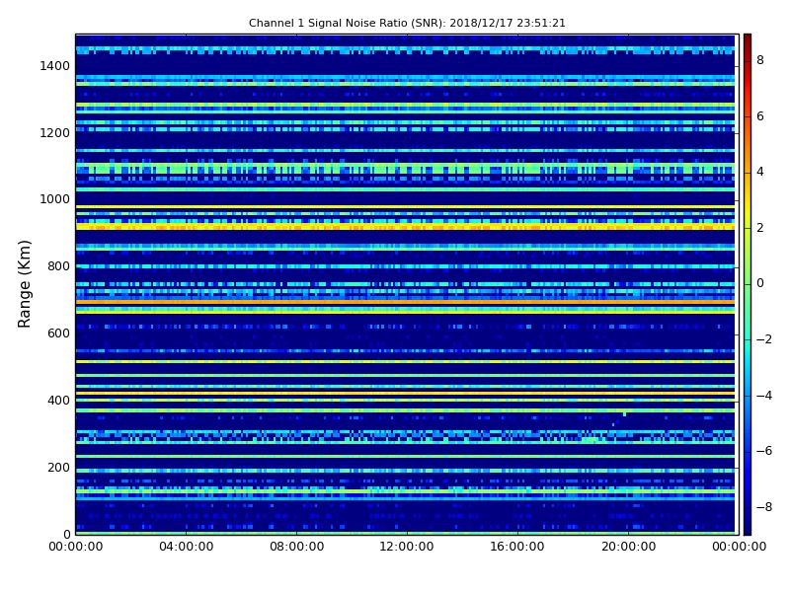The image size is (790, 592).
Task: Click the 600 range tick label
Action: (58, 333)
